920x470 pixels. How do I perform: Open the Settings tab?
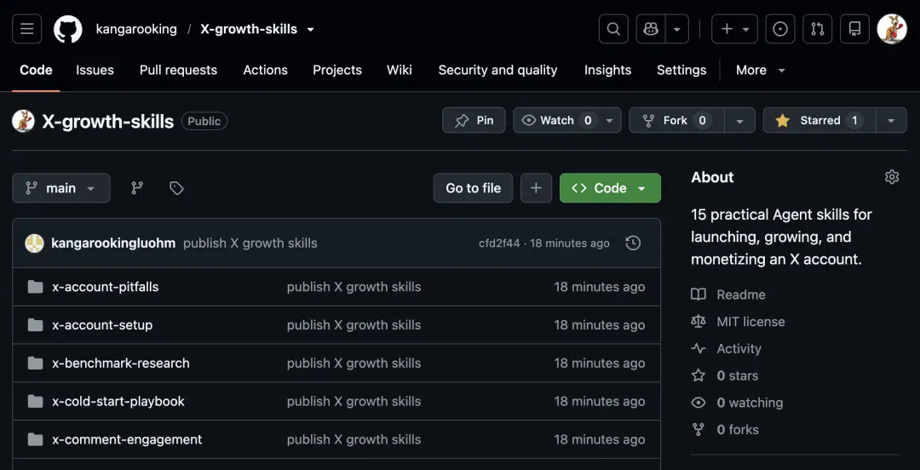(681, 70)
